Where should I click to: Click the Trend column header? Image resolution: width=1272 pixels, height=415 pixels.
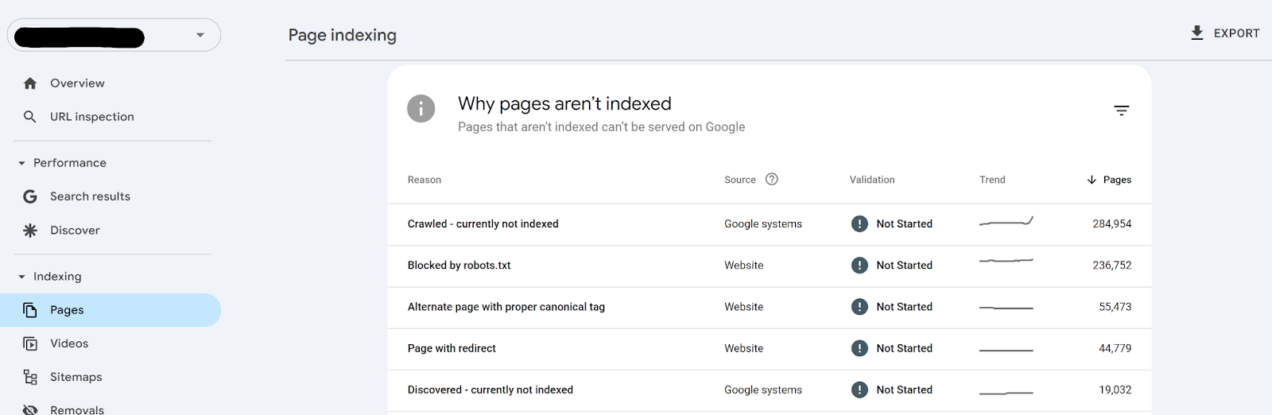[992, 180]
